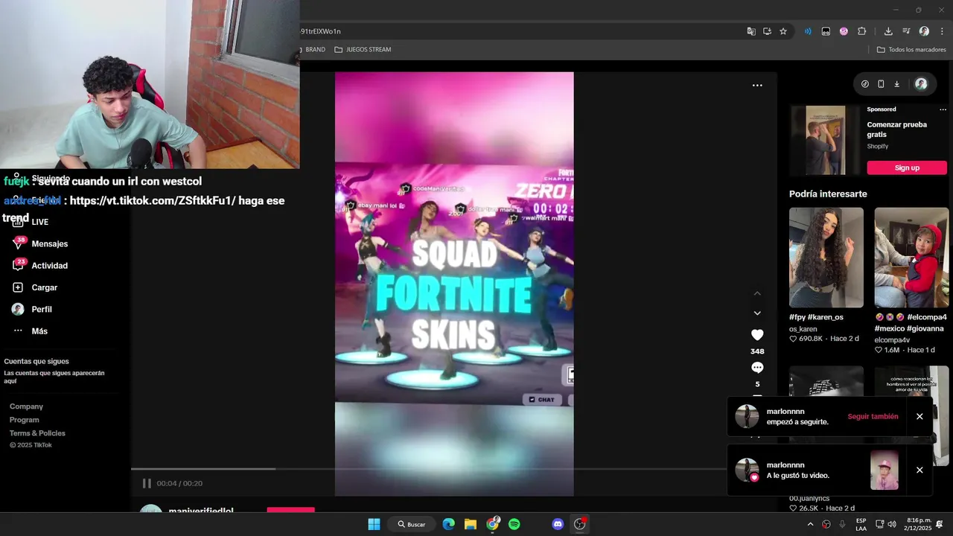Open Spotify from the taskbar

point(514,524)
